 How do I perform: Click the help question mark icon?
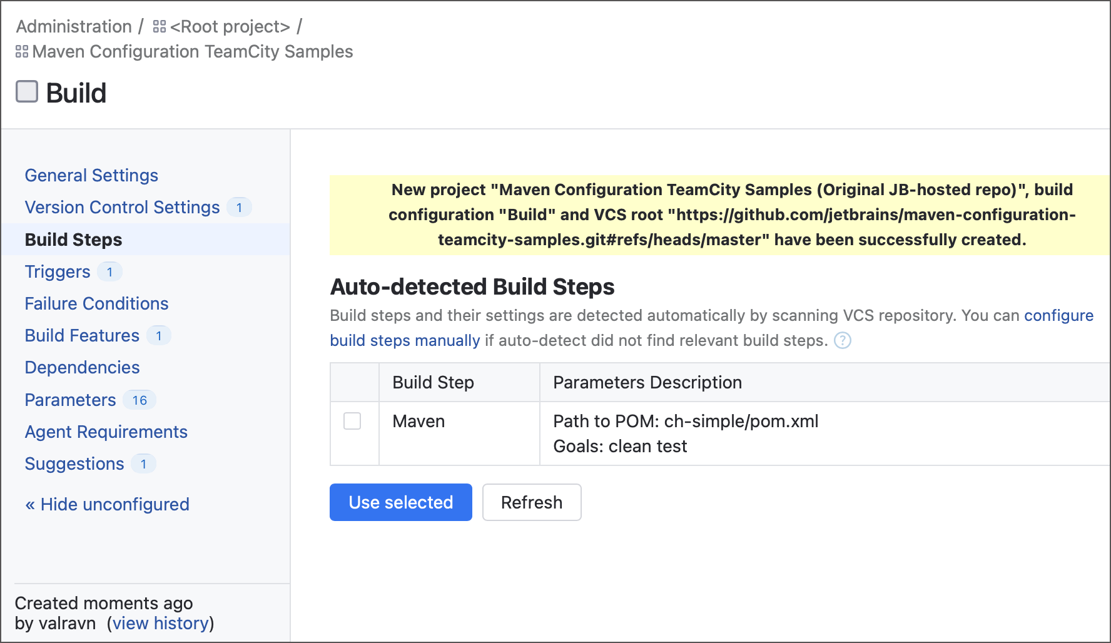[x=843, y=341]
